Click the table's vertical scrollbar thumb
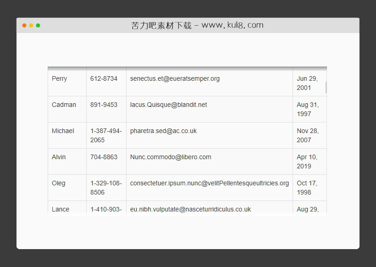This screenshot has height=267, width=376. (326, 87)
